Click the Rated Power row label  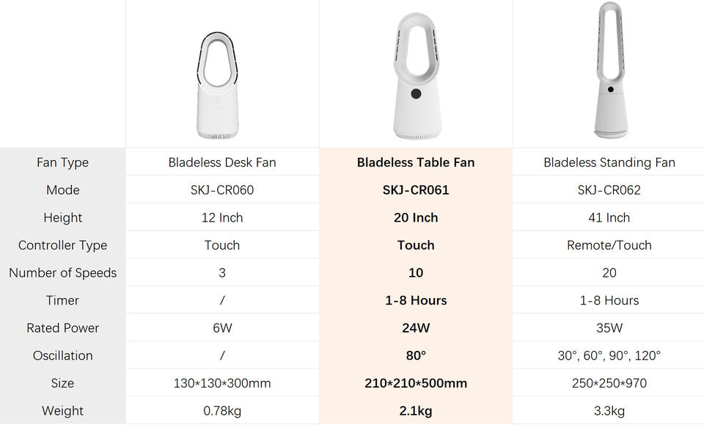[x=62, y=328]
